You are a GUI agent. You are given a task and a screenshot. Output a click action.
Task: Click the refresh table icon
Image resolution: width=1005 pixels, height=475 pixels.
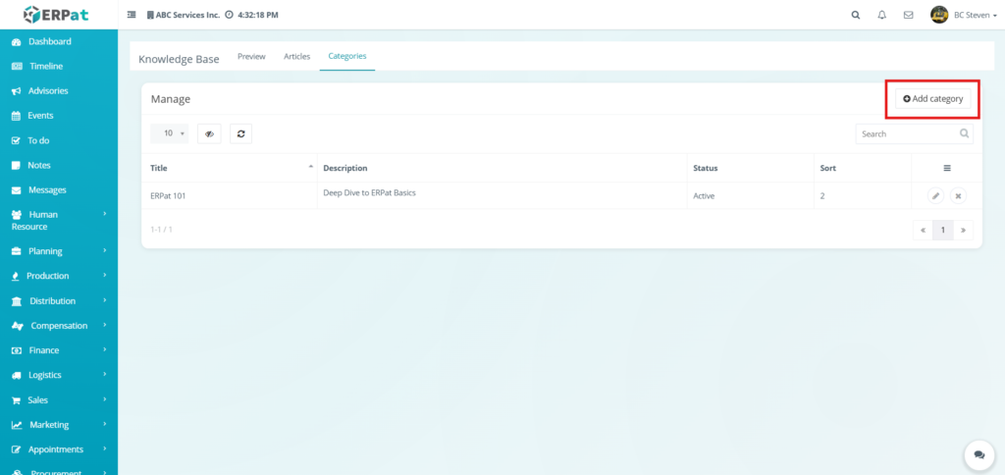tap(241, 133)
